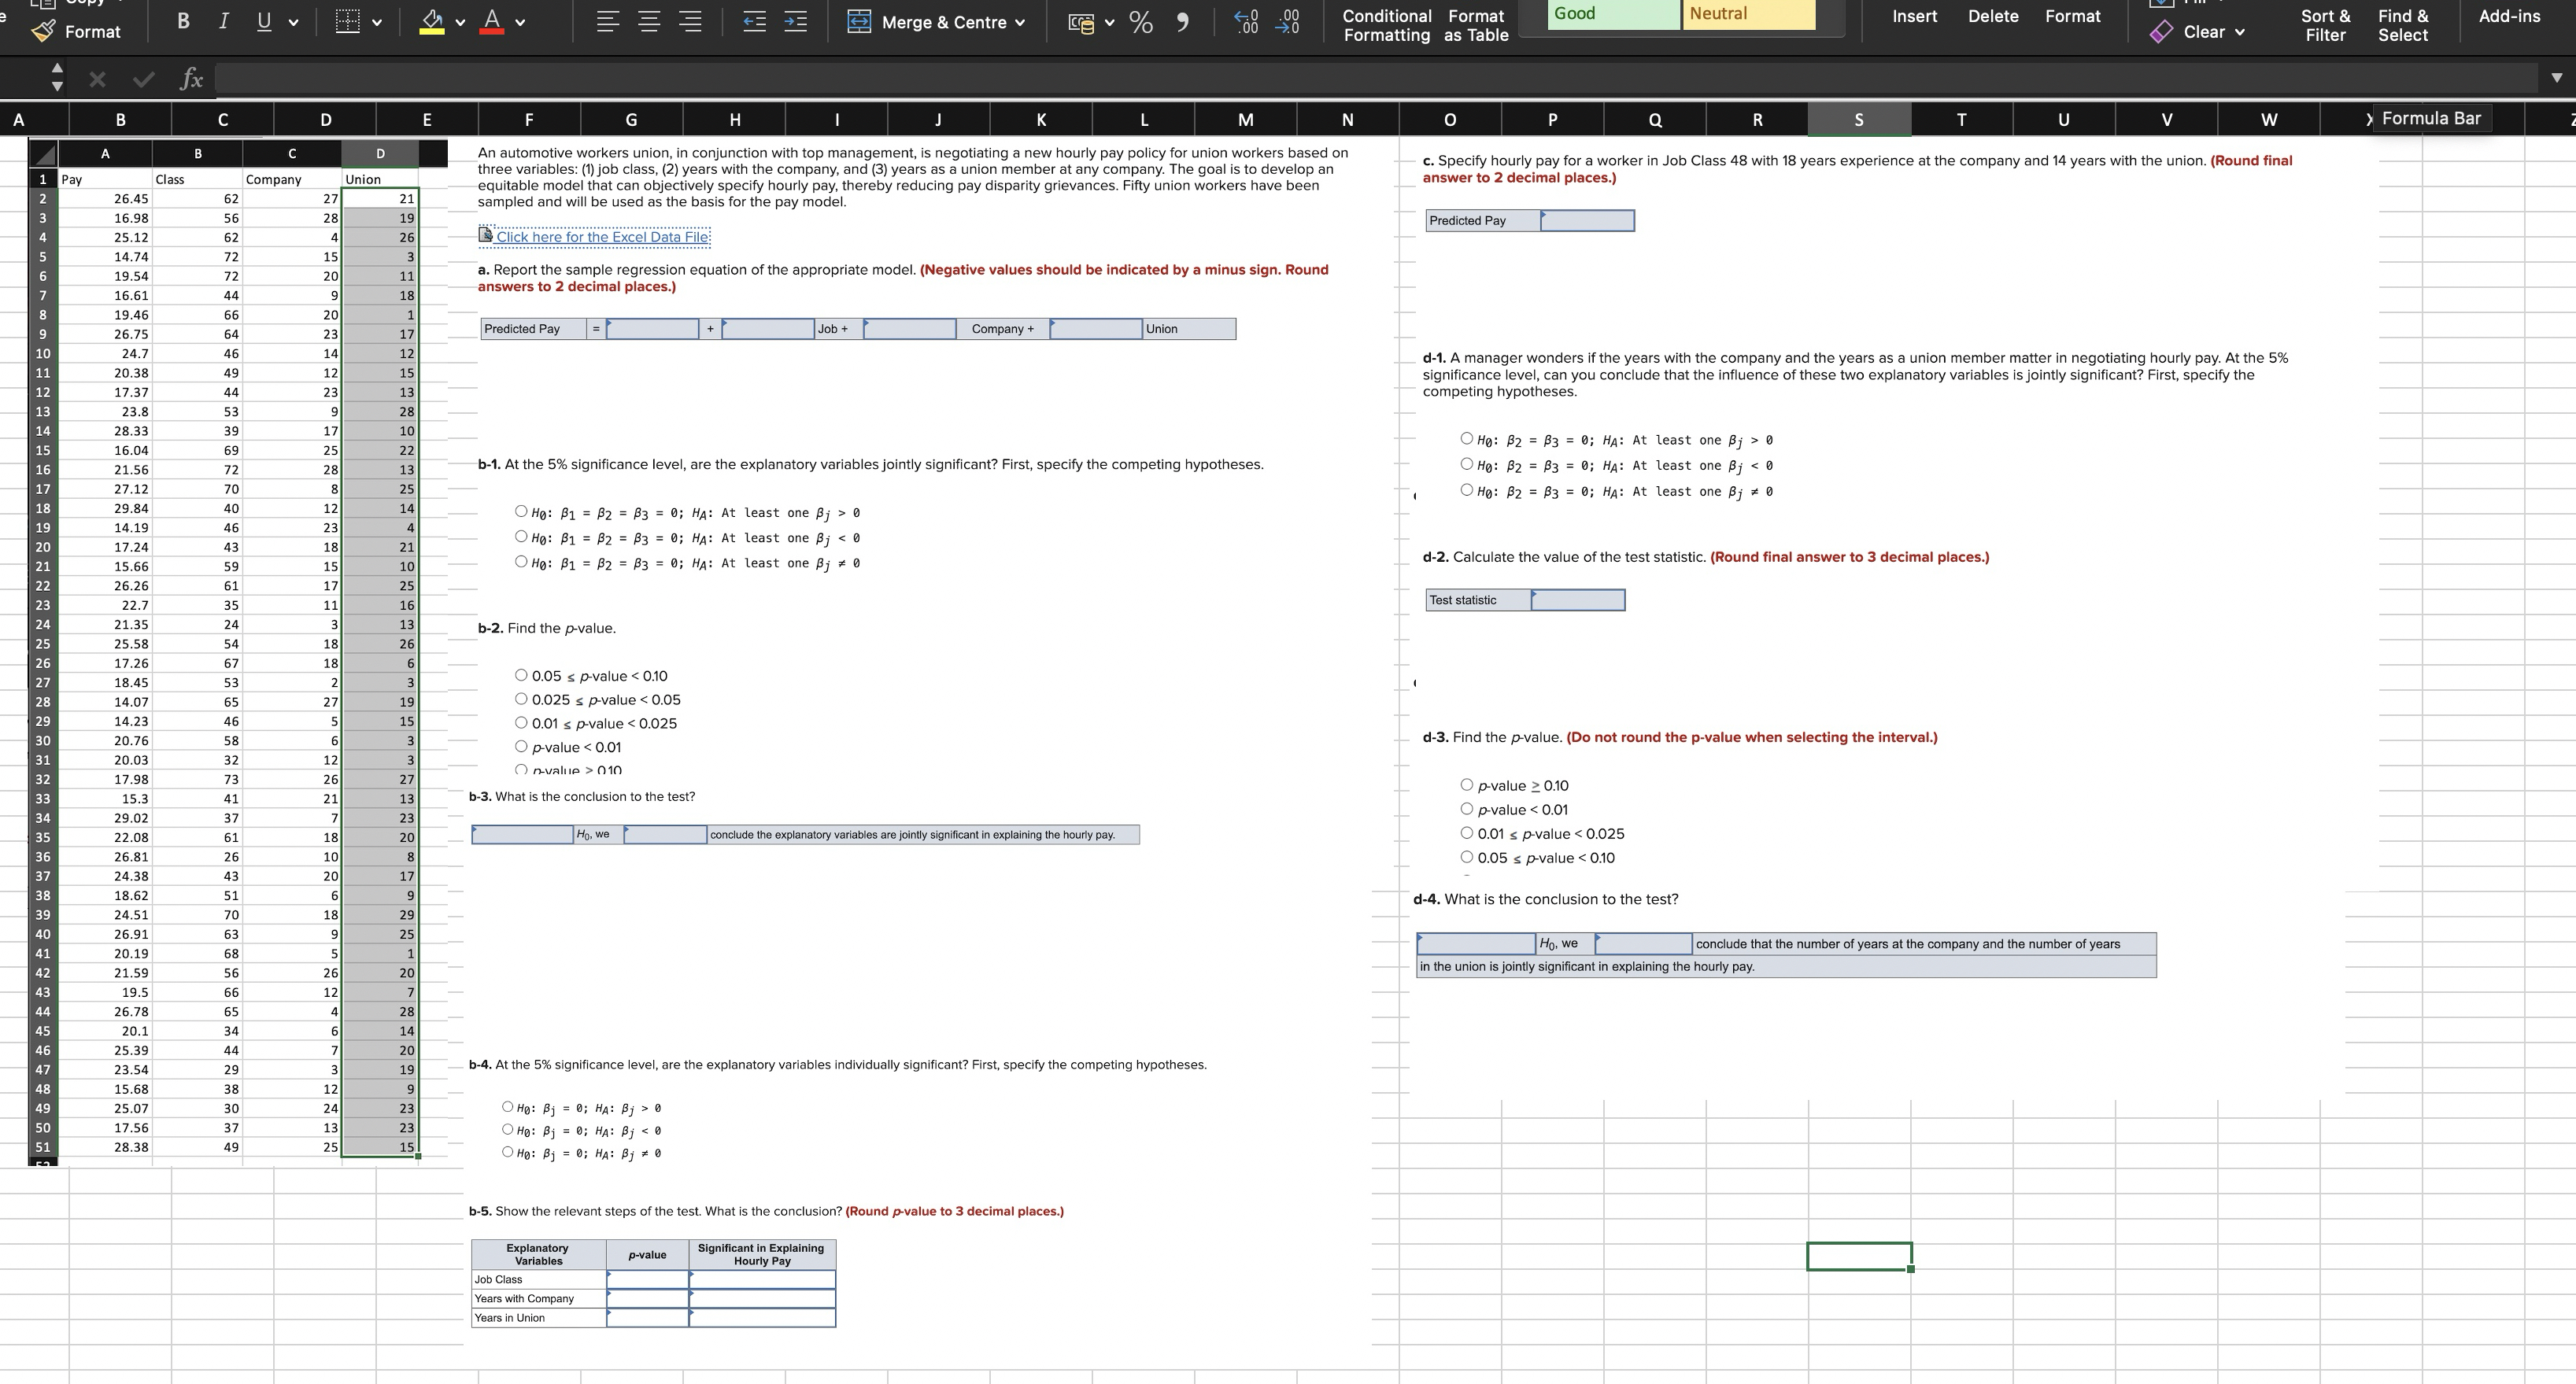Click the Format painter brush icon
This screenshot has width=2576, height=1384.
click(x=44, y=32)
